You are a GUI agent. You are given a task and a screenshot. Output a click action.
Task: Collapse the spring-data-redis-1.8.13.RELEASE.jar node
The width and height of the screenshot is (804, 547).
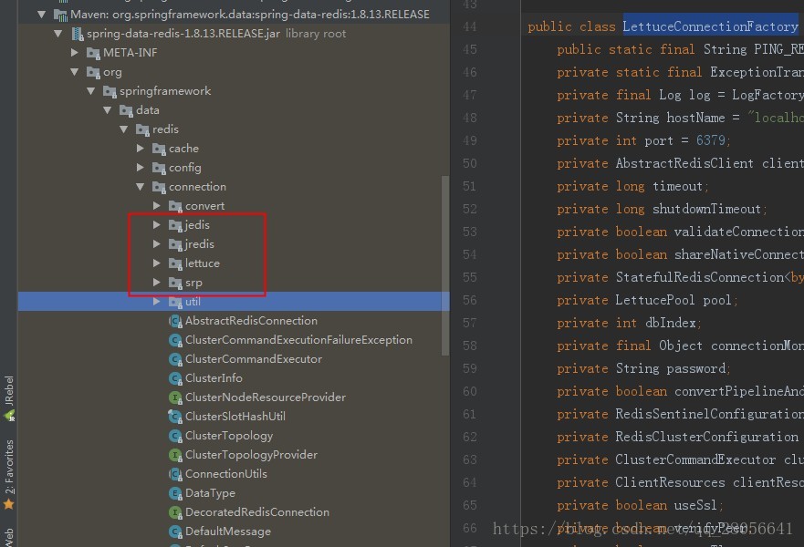[x=57, y=34]
